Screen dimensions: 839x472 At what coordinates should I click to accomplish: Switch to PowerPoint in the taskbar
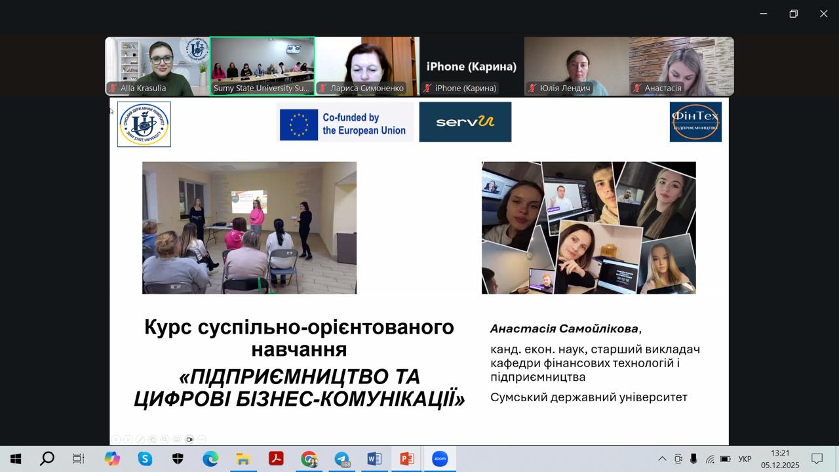tap(407, 459)
